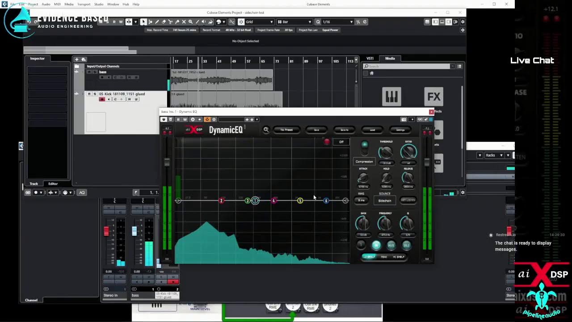Screen dimensions: 572x322
Task: Select the Draw pencil tool
Action: coord(157,21)
